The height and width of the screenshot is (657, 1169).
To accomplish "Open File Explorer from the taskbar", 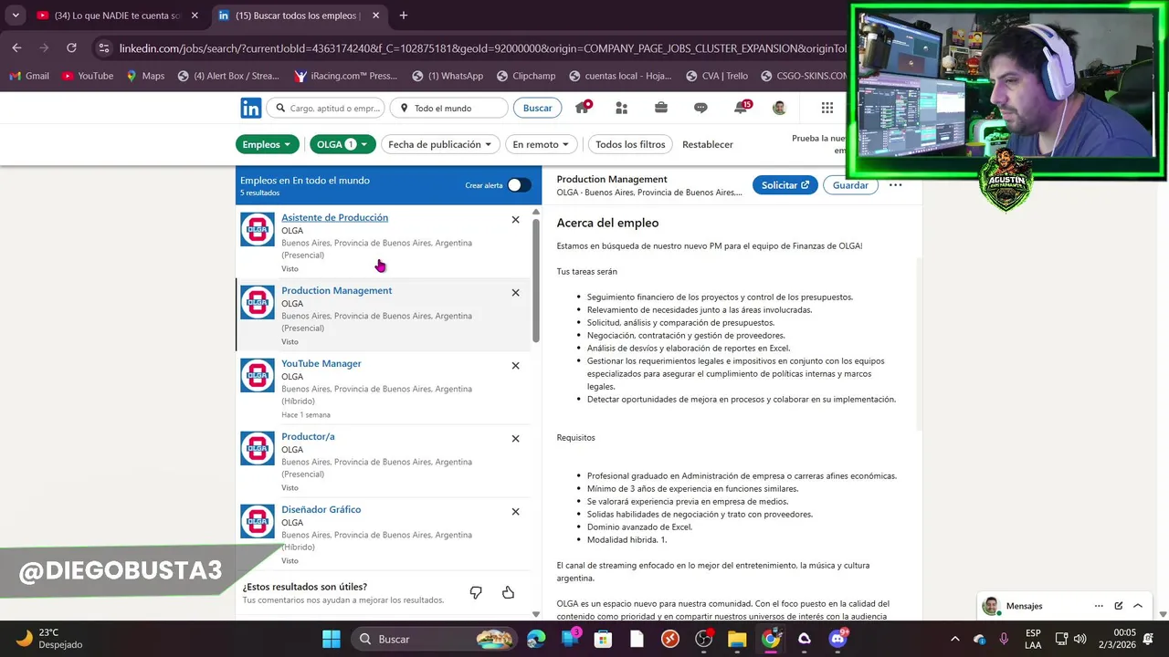I will pyautogui.click(x=737, y=639).
